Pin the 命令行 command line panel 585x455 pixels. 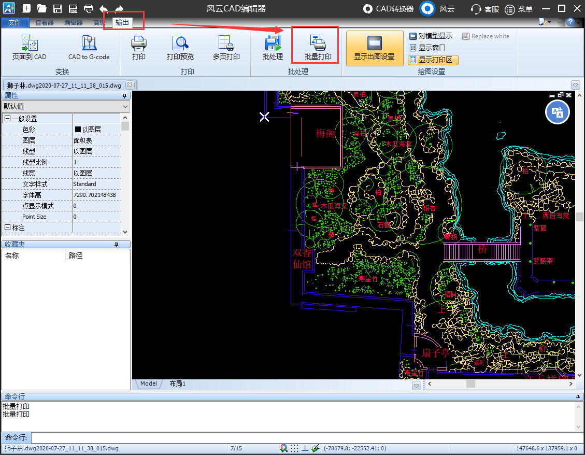[578, 397]
